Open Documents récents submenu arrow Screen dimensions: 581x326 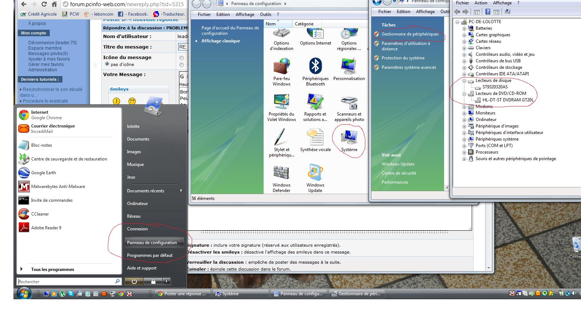[181, 191]
